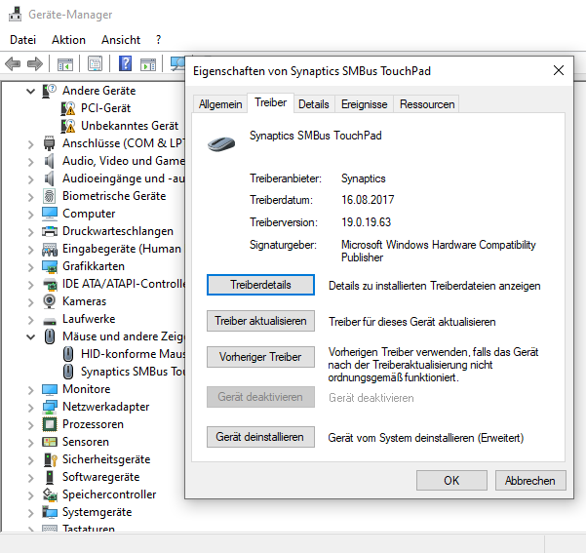Click the Speichercontroller icon
The width and height of the screenshot is (586, 553).
click(x=50, y=494)
